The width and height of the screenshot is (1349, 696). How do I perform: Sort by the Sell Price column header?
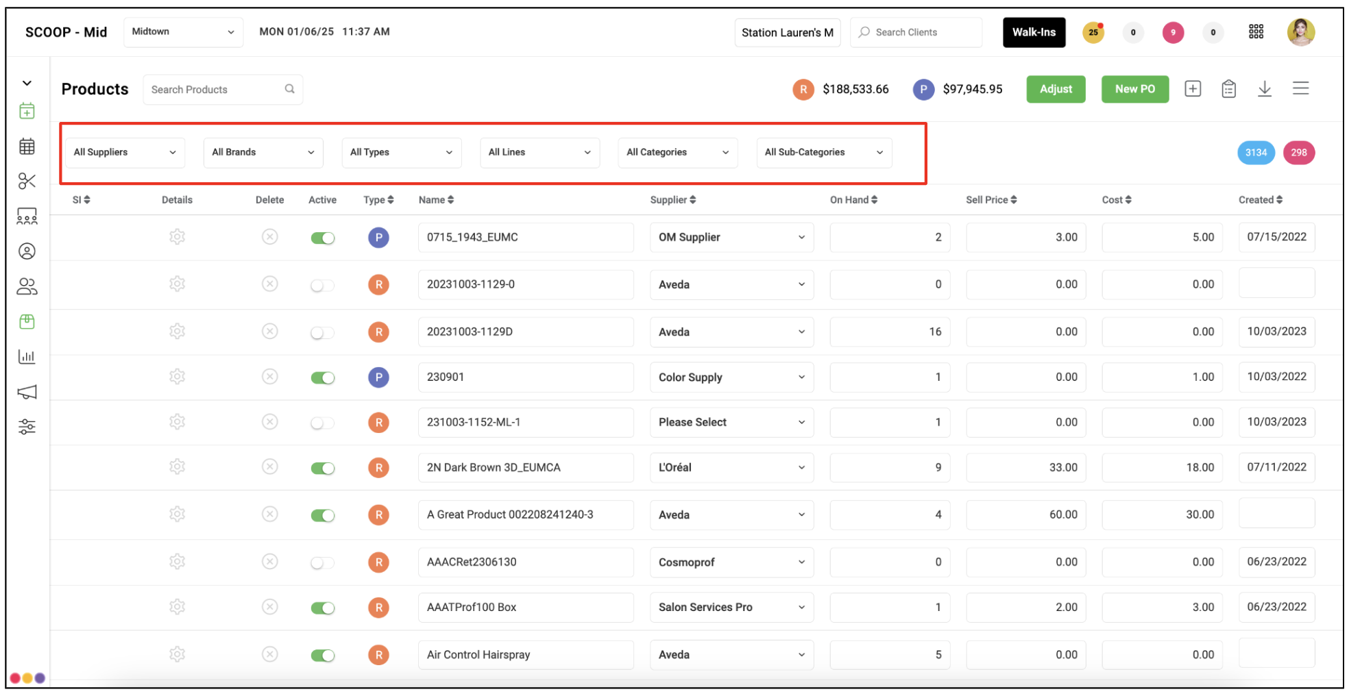pyautogui.click(x=991, y=200)
